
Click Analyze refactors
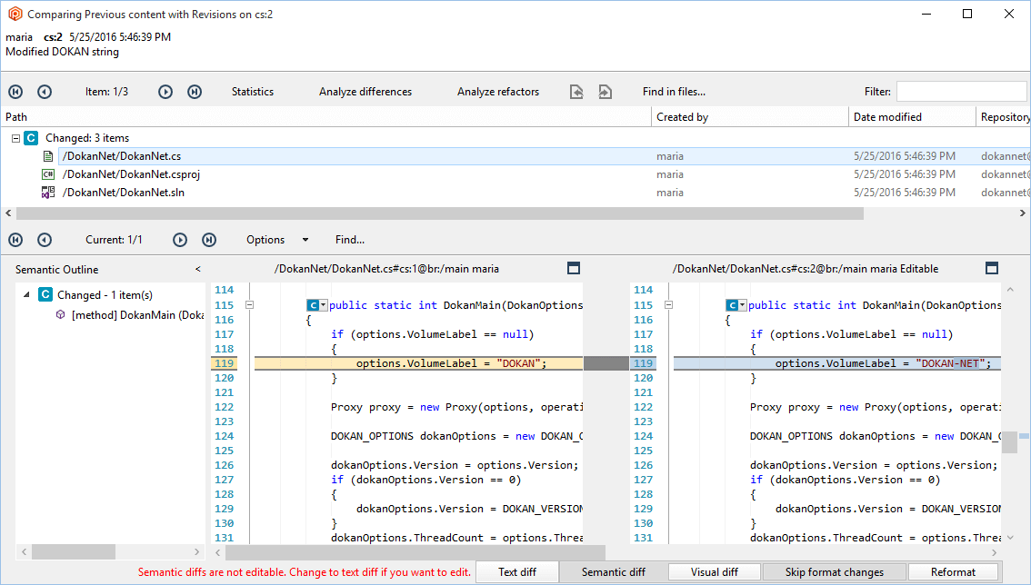pos(498,92)
